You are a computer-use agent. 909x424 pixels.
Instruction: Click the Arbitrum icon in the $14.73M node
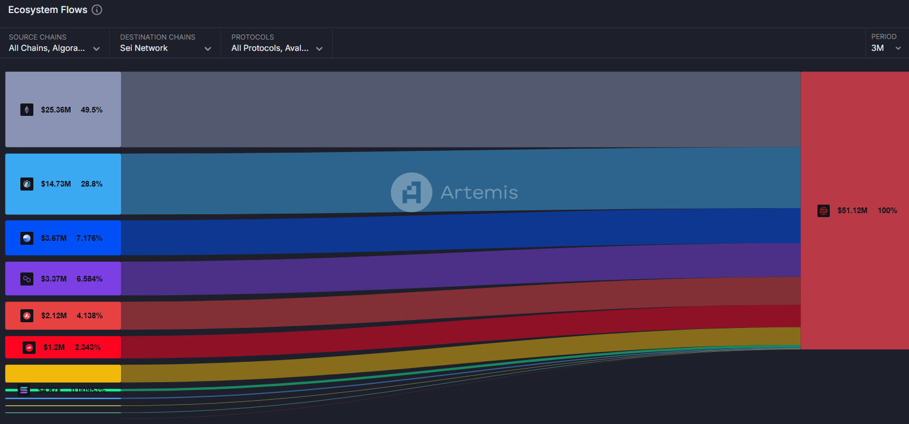point(27,184)
